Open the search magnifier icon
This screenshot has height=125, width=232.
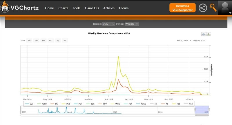click(213, 8)
